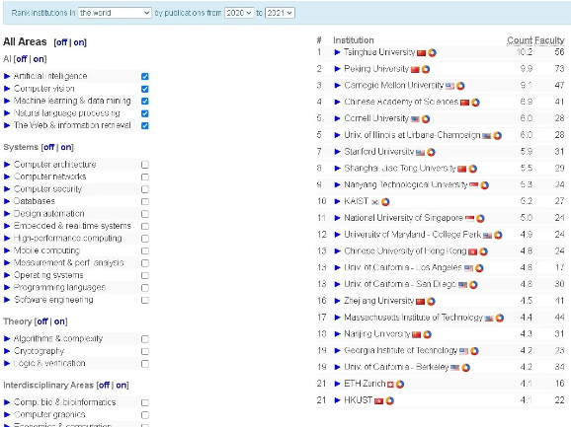Open the chart icon beside Zhejiang University
Viewport: 571px width, 427px height.
point(431,302)
